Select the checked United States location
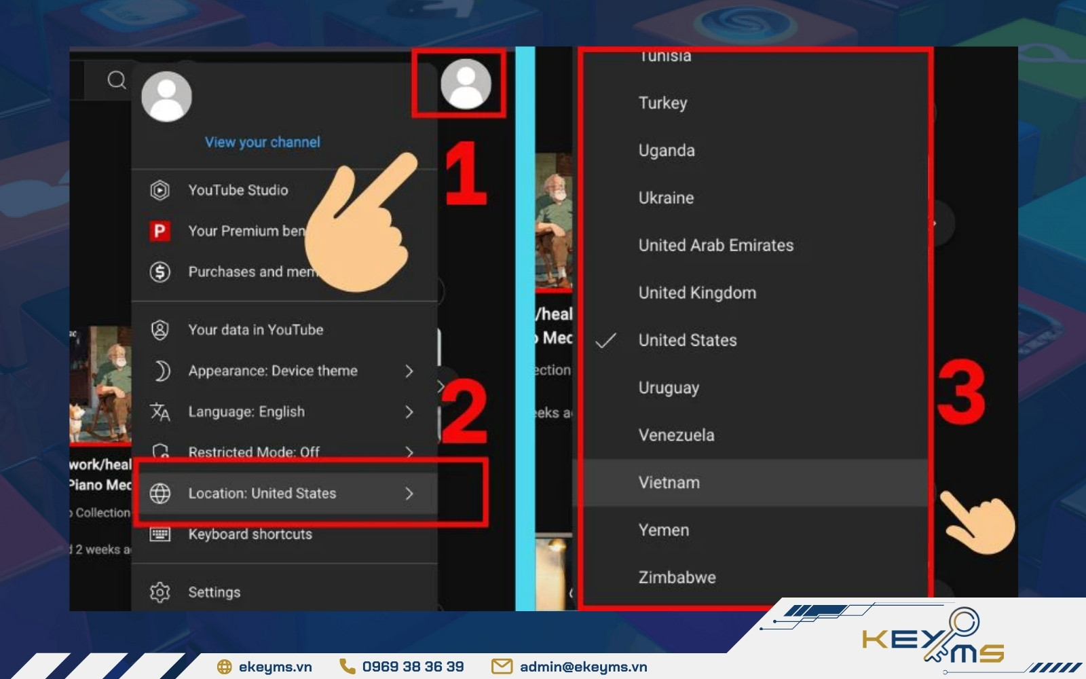 [x=751, y=340]
